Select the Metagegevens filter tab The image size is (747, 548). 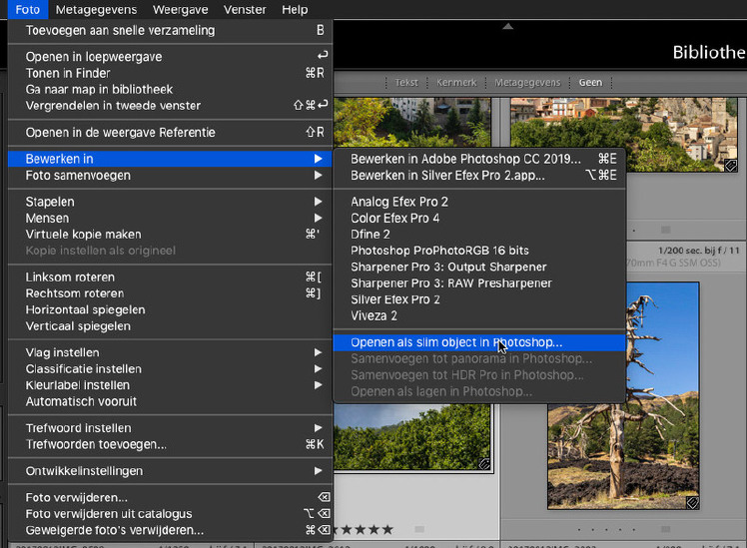527,83
